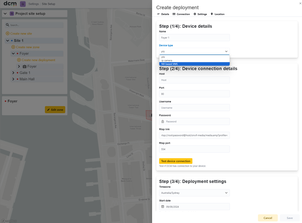This screenshot has width=302, height=223.
Task: Focus the Rtsp link input field
Action: 194,135
